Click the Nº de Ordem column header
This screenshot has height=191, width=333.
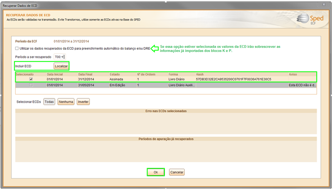152,74
